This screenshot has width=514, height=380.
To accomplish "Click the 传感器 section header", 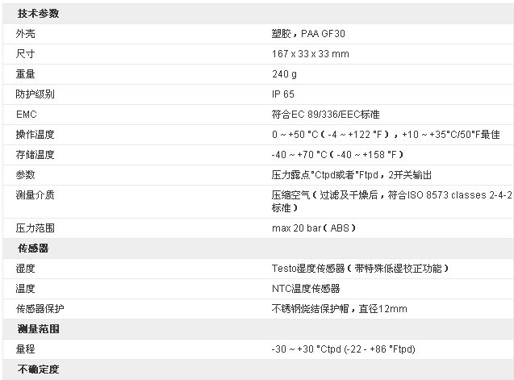I will tap(33, 248).
